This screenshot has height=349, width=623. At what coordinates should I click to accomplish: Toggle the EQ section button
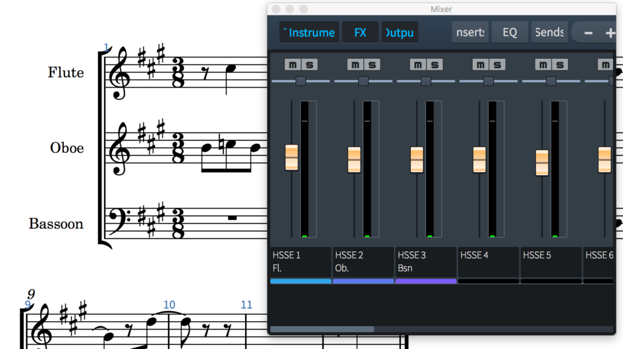click(x=509, y=33)
